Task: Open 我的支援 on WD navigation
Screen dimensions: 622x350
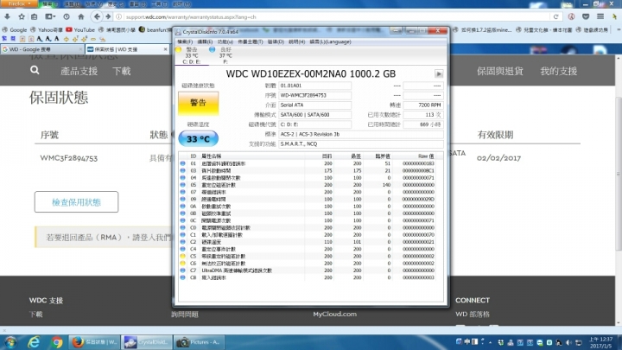Action: coord(559,71)
